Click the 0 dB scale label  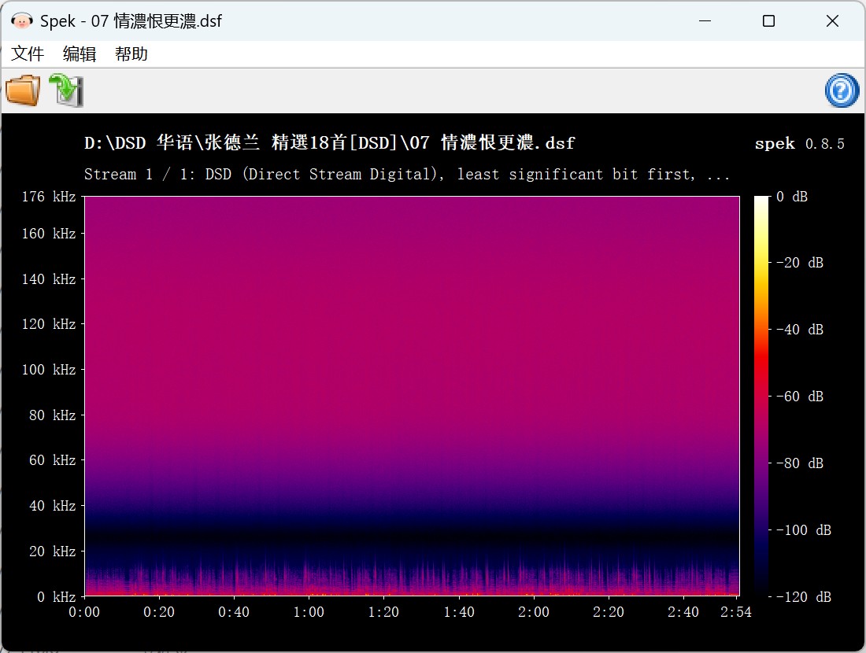pyautogui.click(x=792, y=197)
